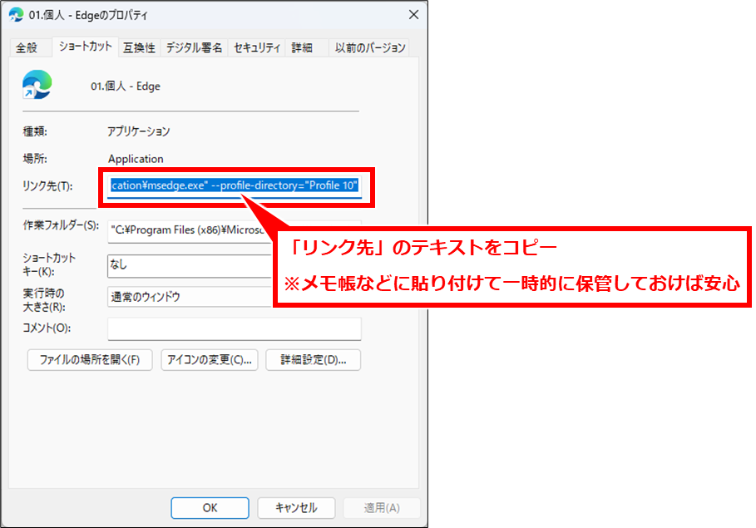Open 詳細設定 button
Viewport: 756px width, 528px height.
pyautogui.click(x=314, y=360)
